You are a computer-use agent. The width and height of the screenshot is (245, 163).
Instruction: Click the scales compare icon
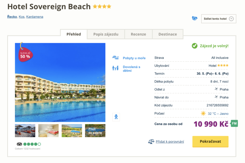tap(151, 141)
